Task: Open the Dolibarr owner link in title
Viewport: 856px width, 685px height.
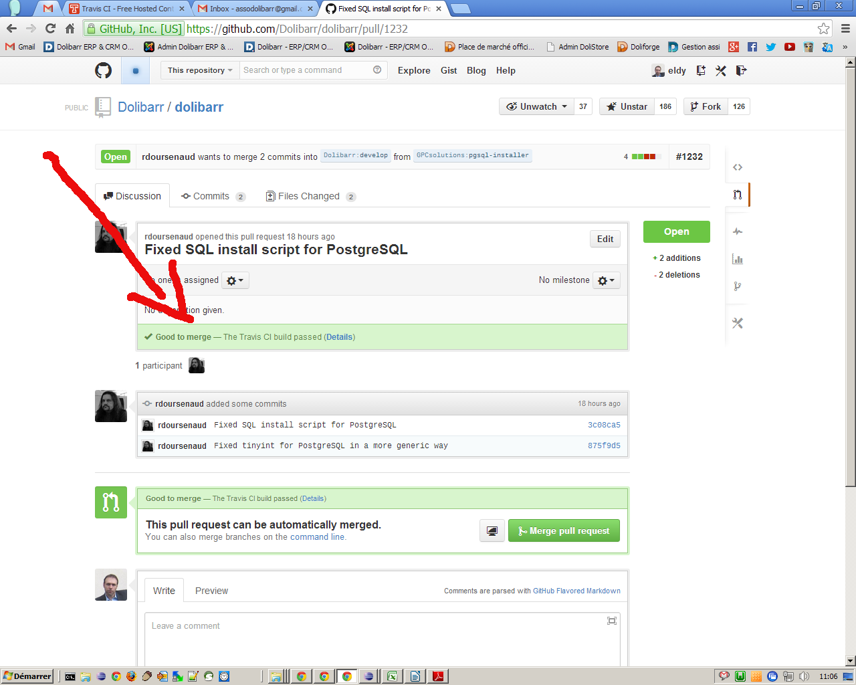Action: pos(141,107)
